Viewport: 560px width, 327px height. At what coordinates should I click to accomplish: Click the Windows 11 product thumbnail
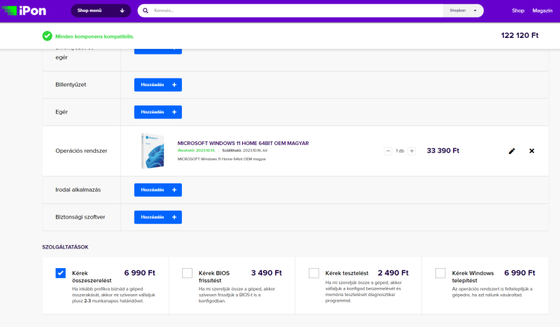pos(153,151)
